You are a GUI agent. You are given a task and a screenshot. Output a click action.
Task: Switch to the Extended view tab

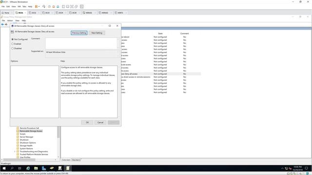(66, 160)
